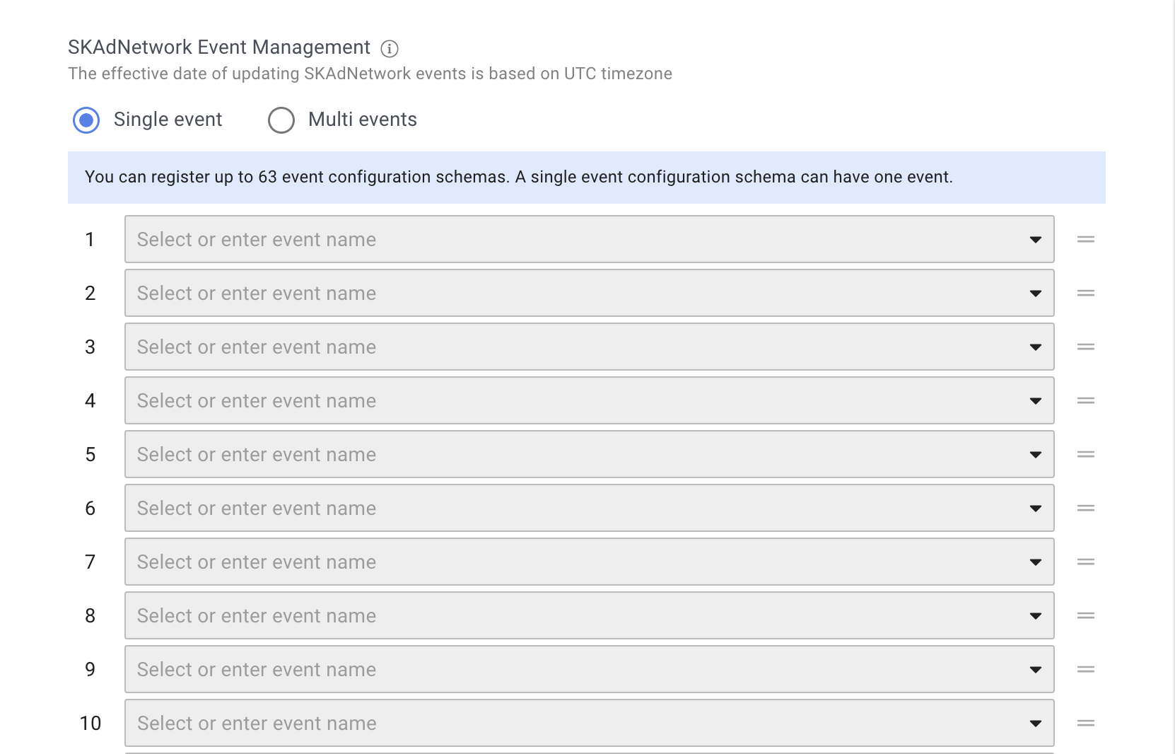Choose the Multi events radio button
The height and width of the screenshot is (754, 1175).
coord(281,120)
